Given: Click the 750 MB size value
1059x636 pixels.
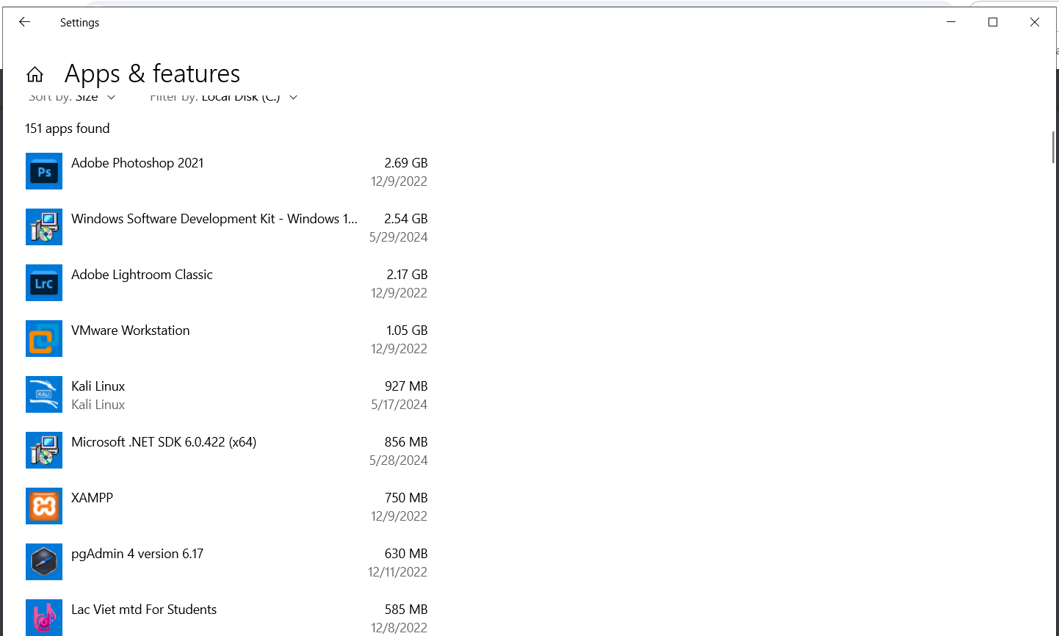Looking at the screenshot, I should coord(406,498).
